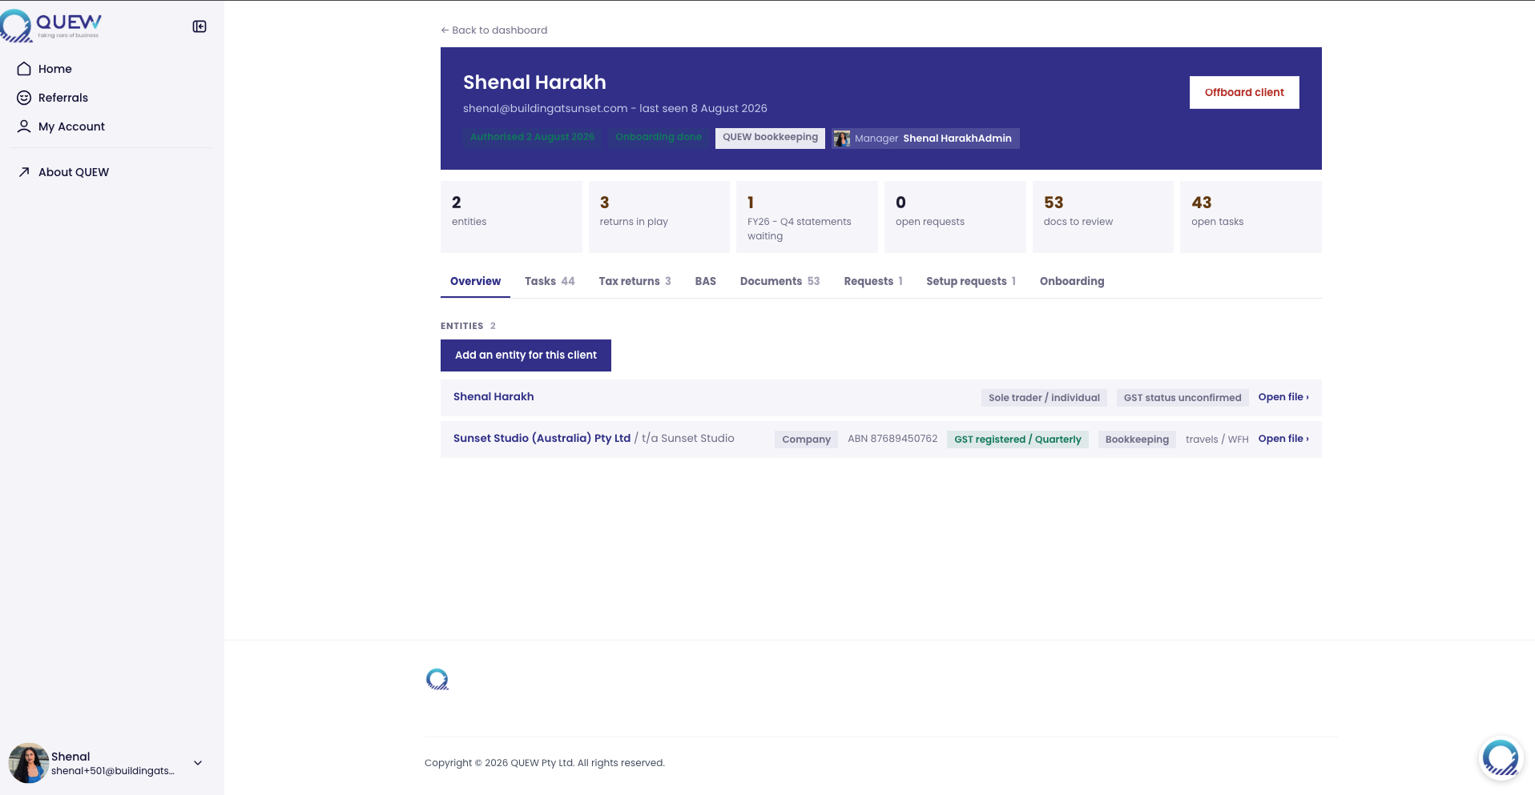Open file for Sunset Studio (Australia) Pty Ltd
This screenshot has width=1535, height=795.
1283,439
